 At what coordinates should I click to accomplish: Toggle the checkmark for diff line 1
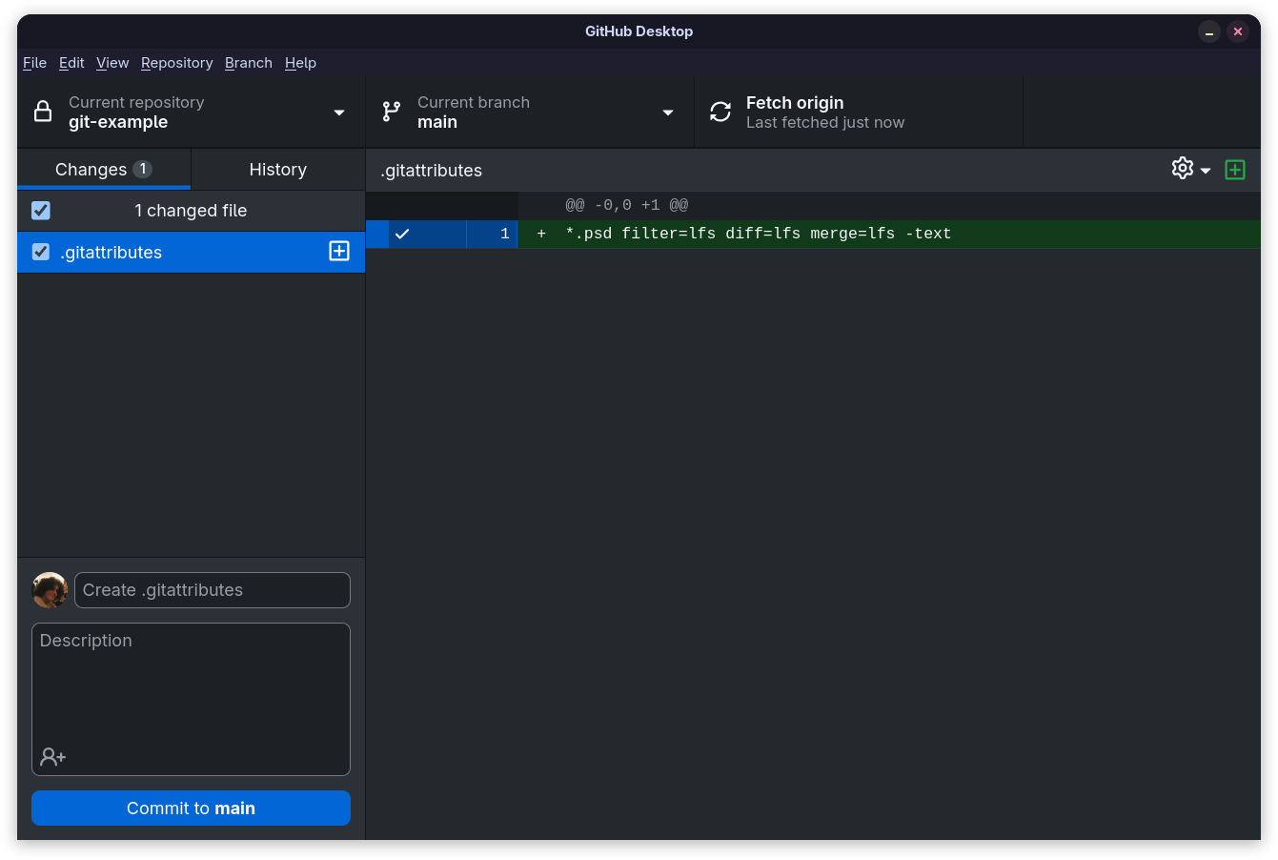[x=402, y=234]
